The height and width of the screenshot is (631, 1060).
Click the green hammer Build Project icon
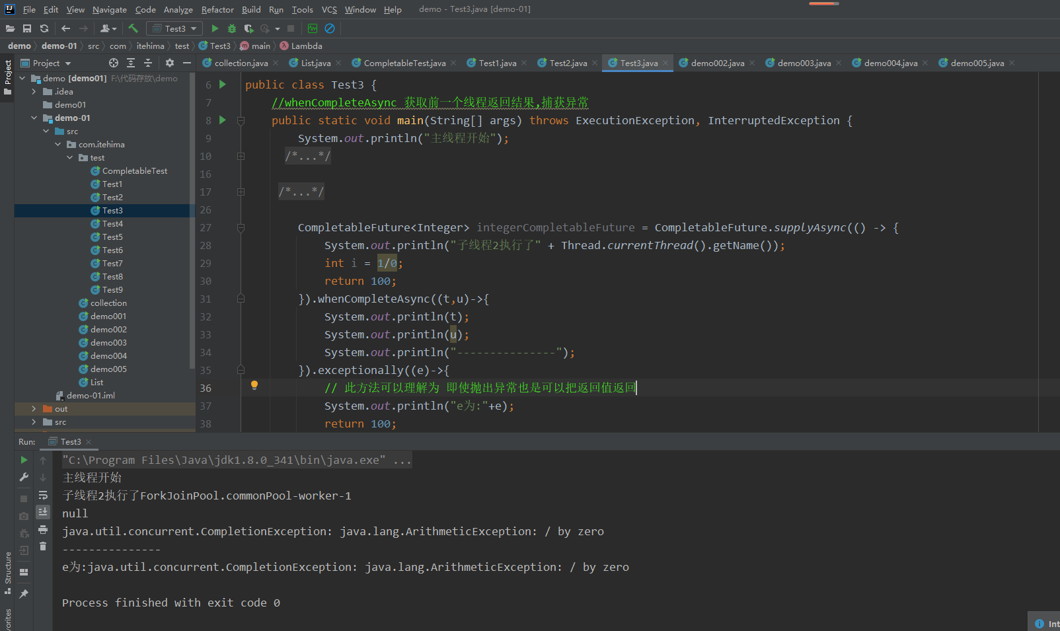[x=133, y=28]
